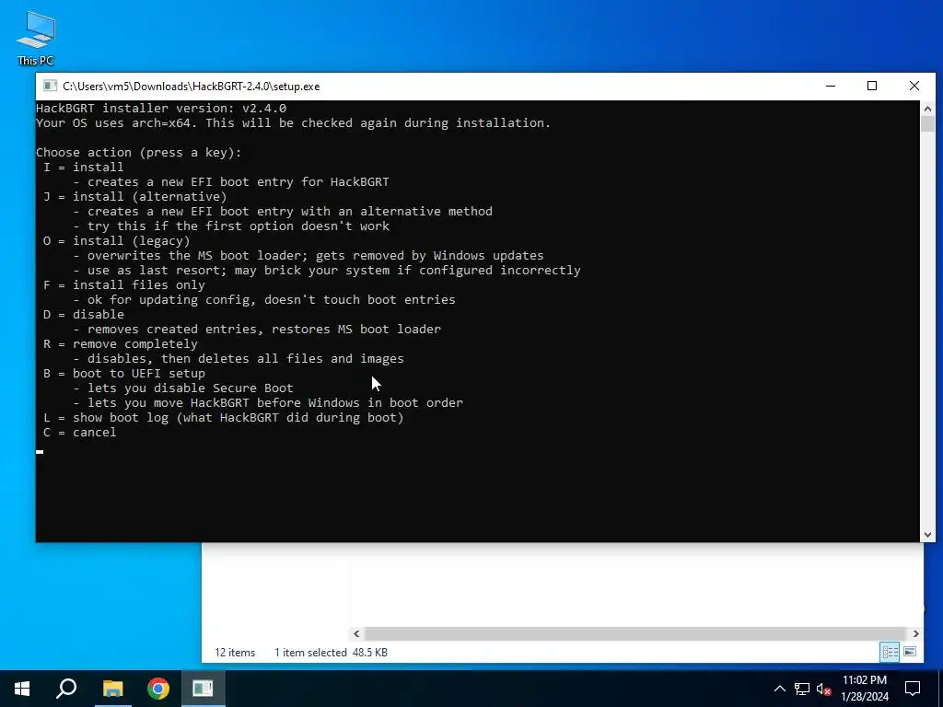Click the 'C = cancel' line
943x707 pixels.
(x=79, y=433)
